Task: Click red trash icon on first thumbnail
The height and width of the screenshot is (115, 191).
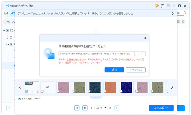Action: [37, 91]
